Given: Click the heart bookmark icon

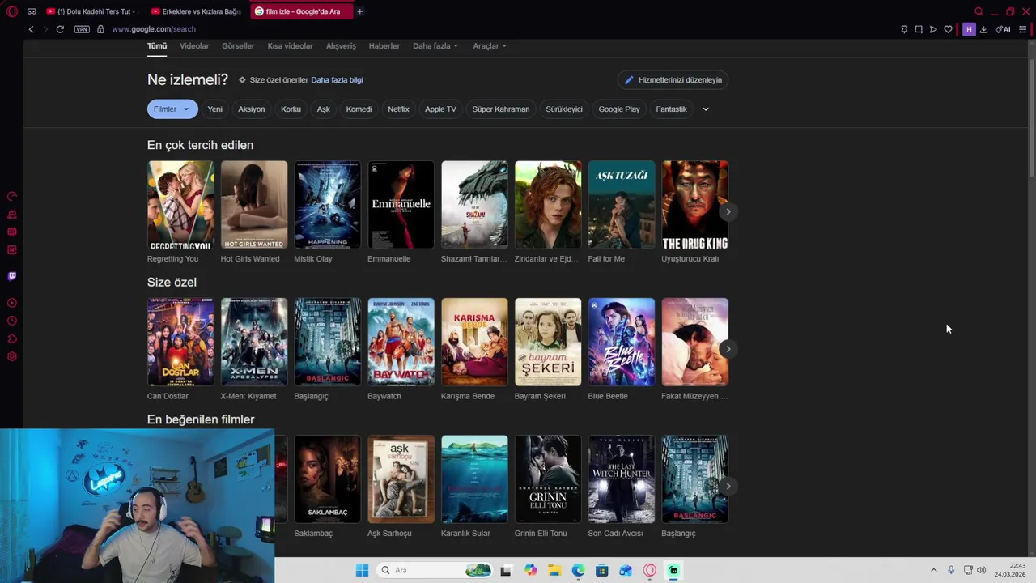Looking at the screenshot, I should pos(948,29).
